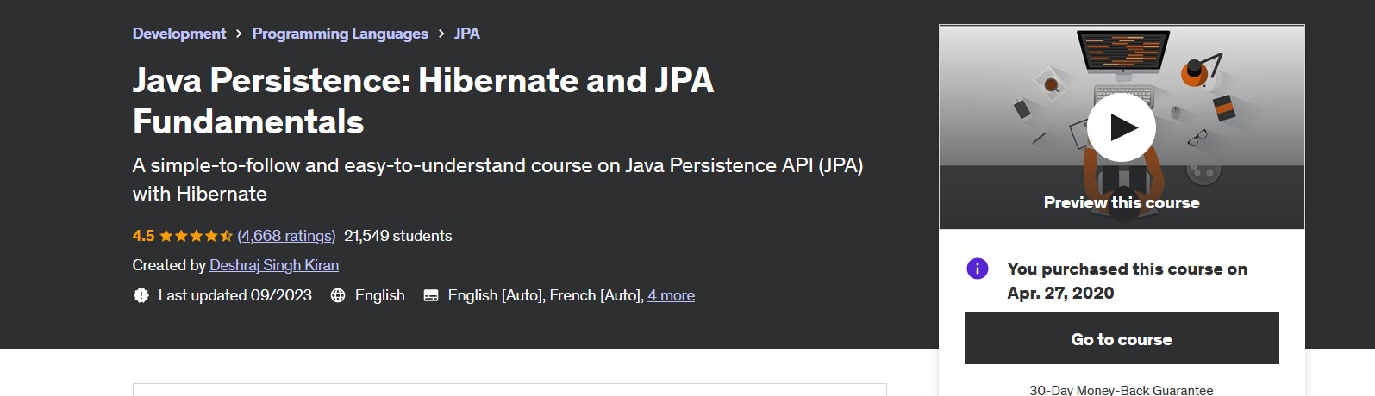
Task: Visit instructor Deshraj Singh Kiran's profile
Action: click(x=274, y=265)
